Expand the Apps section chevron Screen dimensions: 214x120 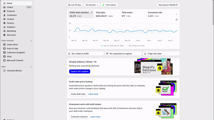pos(31,67)
